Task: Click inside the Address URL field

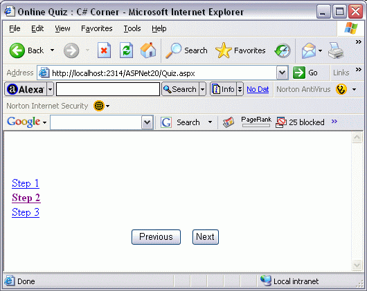Action: tap(163, 73)
